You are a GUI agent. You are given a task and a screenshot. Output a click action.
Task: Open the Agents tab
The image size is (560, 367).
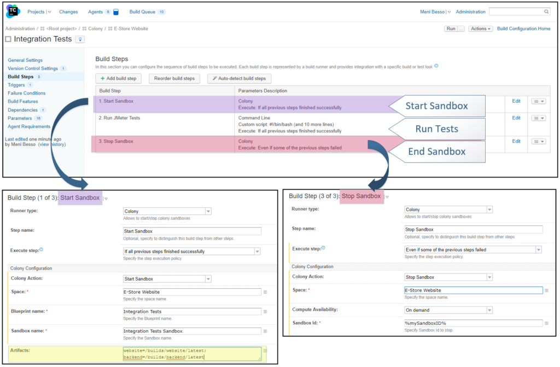(95, 12)
